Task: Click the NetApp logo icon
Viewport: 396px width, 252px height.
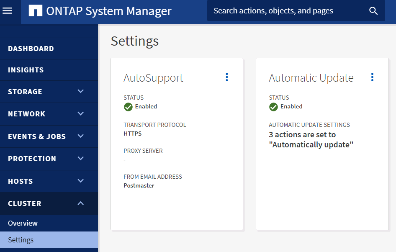Action: 35,11
